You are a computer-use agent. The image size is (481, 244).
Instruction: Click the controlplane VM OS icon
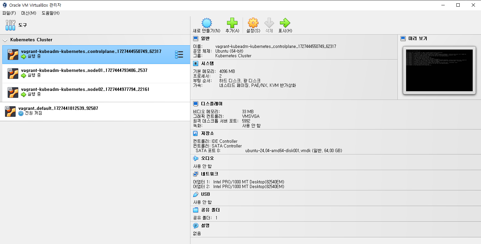[13, 55]
